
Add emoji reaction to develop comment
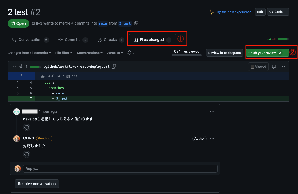[27, 127]
